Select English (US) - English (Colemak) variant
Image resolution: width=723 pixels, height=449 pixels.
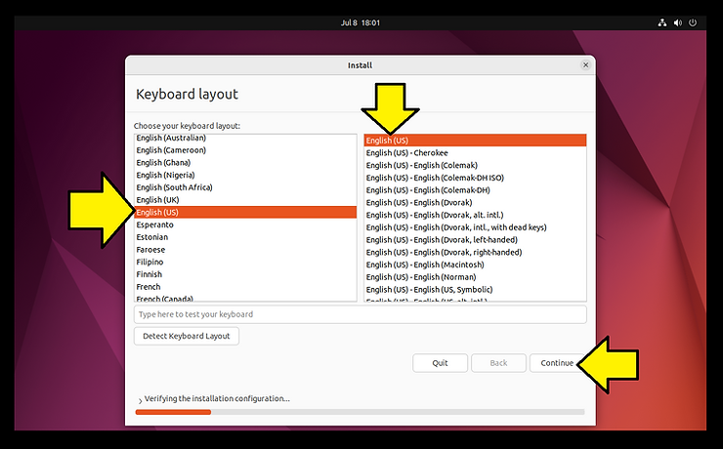click(475, 165)
